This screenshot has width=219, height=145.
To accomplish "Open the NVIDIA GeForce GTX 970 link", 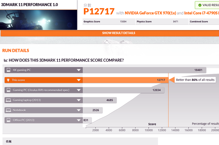I will click(150, 13).
